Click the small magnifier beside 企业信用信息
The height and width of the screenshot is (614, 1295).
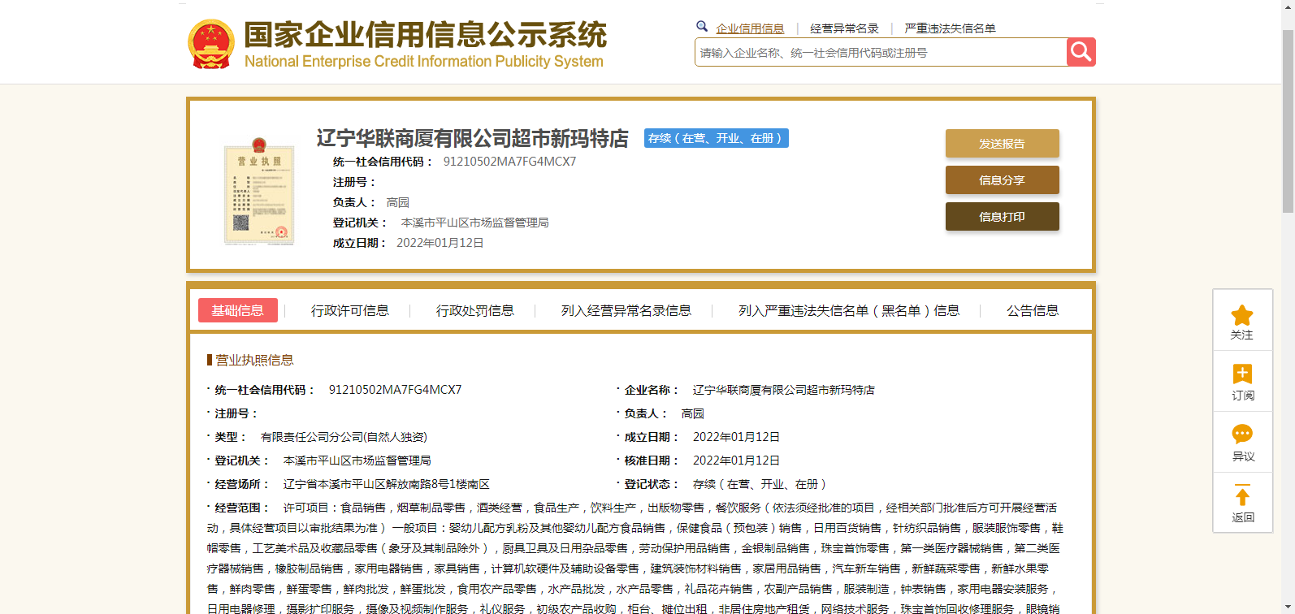point(702,26)
